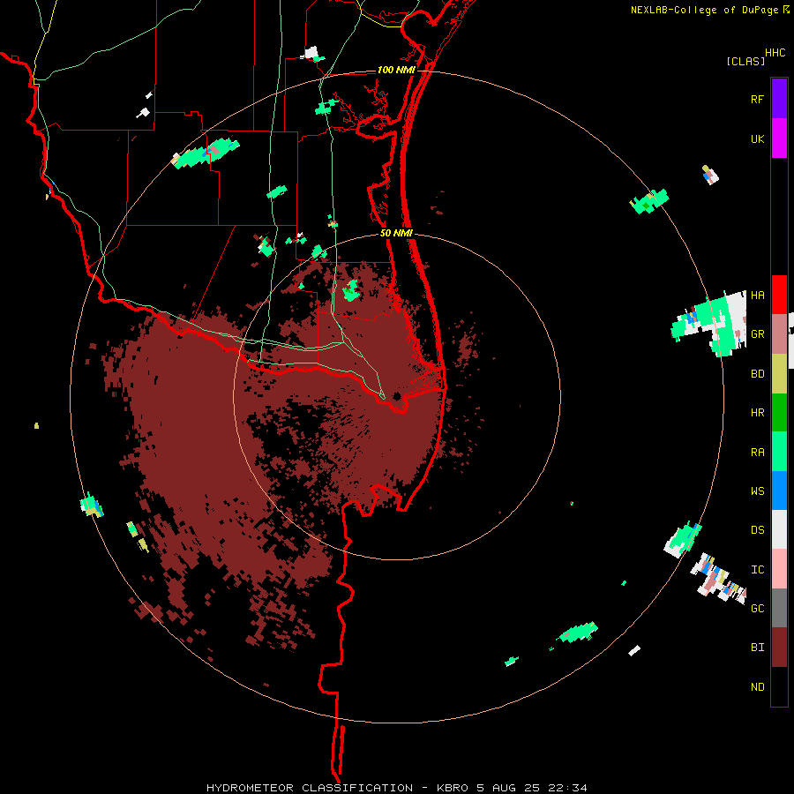Click the "WS" legend label
The height and width of the screenshot is (794, 794).
pos(757,491)
